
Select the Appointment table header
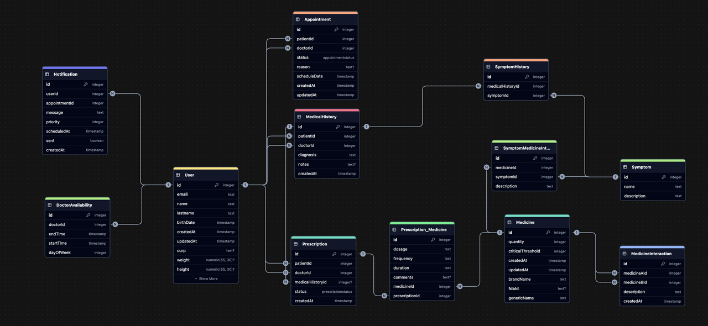325,19
